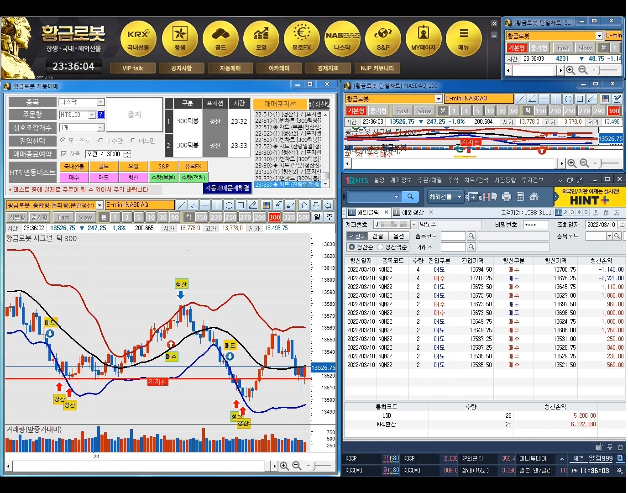Open the 차트/검색 menu in 1QHTS
This screenshot has width=628, height=493.
pos(476,180)
